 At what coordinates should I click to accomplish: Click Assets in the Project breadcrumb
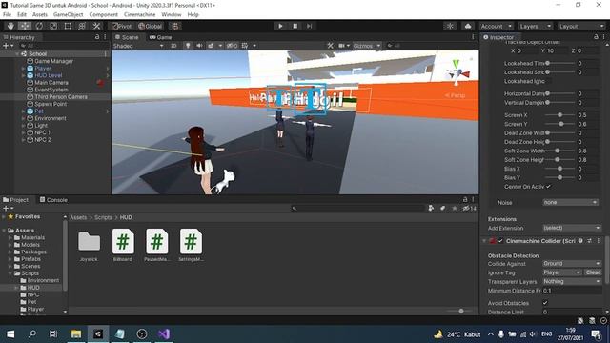tap(78, 217)
